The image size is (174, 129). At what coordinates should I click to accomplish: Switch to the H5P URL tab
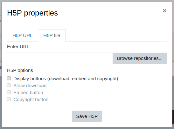click(x=23, y=35)
